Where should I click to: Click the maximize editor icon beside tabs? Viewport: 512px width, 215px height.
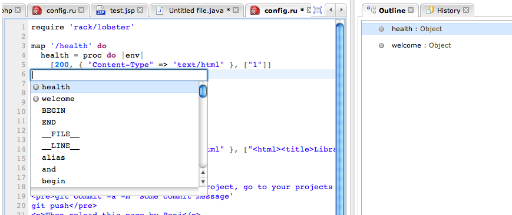click(318, 10)
